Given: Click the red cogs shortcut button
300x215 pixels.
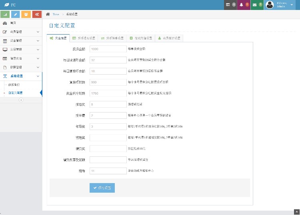Looking at the screenshot, I should click(x=37, y=14).
